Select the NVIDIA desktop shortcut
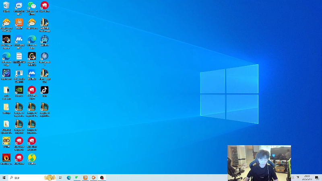Image resolution: width=322 pixels, height=181 pixels. [x=19, y=91]
